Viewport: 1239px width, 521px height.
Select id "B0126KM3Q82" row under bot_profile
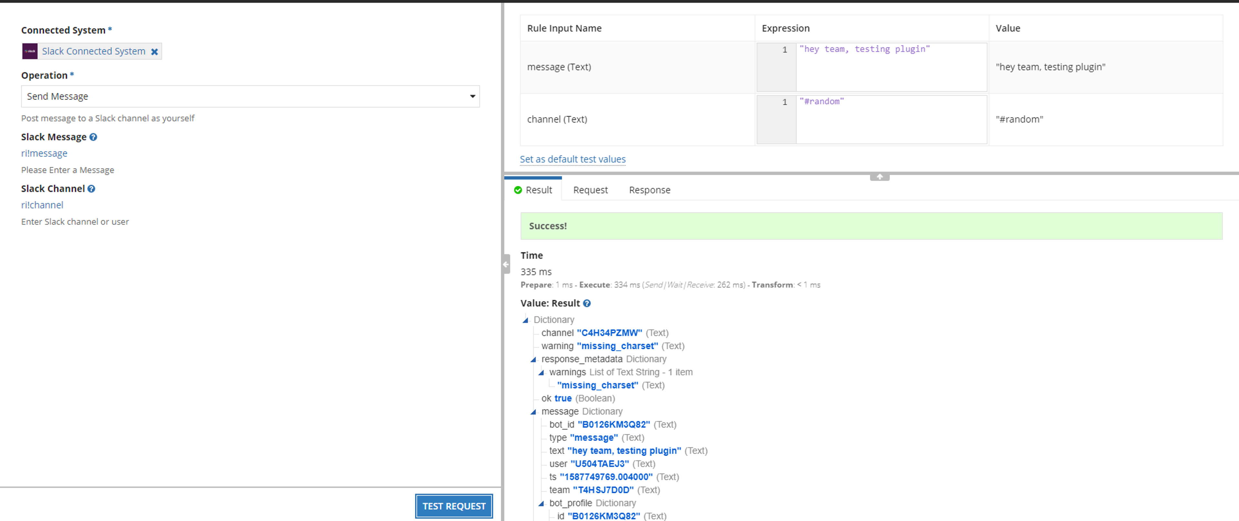[612, 516]
